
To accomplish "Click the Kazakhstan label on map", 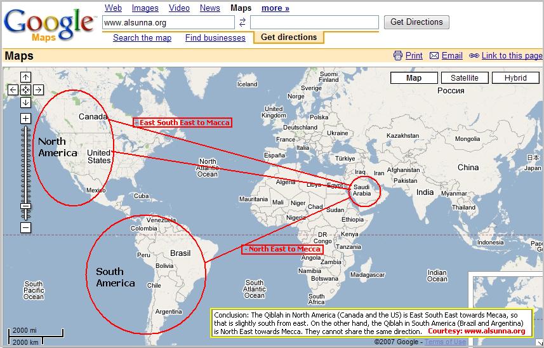I will [403, 136].
